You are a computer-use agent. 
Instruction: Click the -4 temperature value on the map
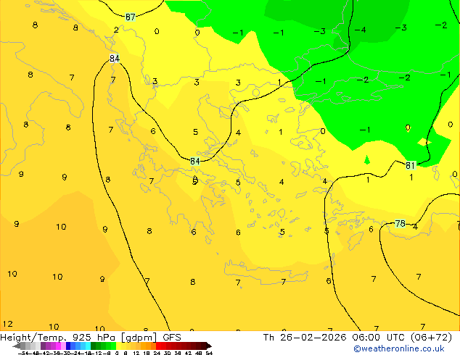click(x=361, y=30)
